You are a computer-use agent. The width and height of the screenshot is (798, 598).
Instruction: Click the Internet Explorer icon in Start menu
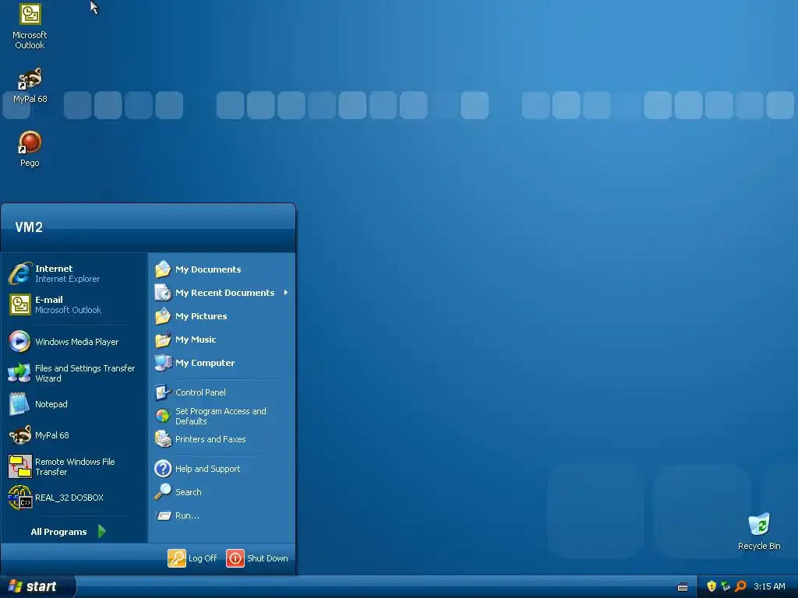(19, 273)
